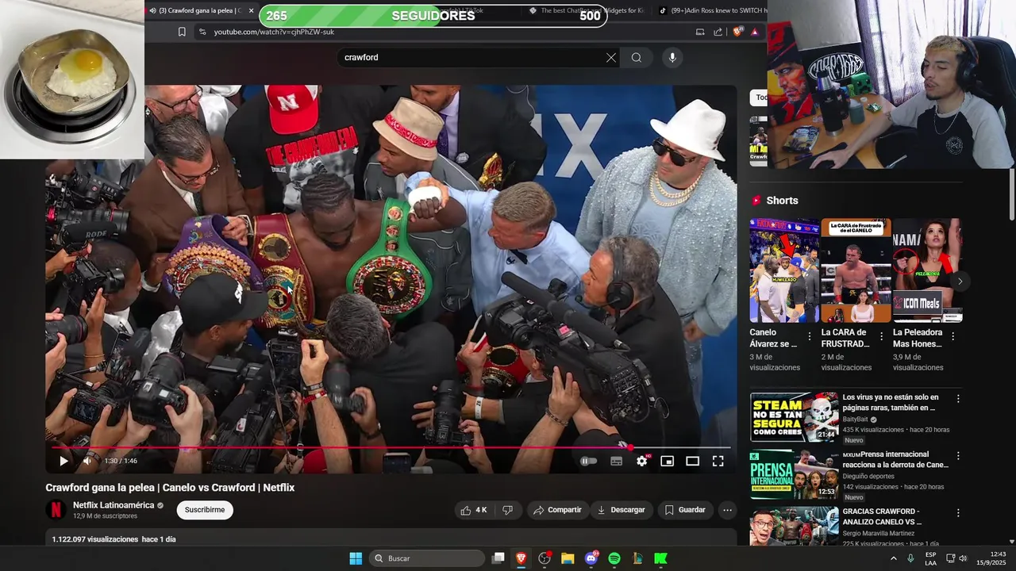1016x571 pixels.
Task: Open options for Prensa internacional video
Action: (958, 456)
